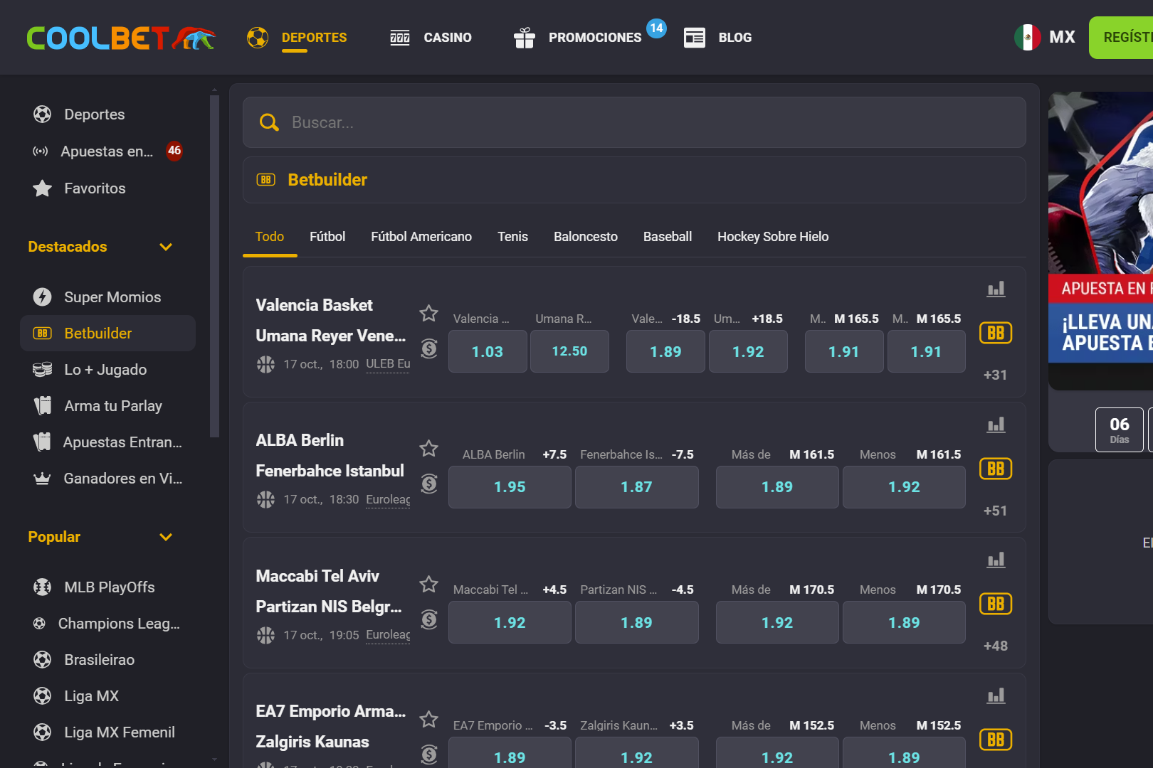Switch to the Baseball tab
The image size is (1153, 768).
[668, 237]
